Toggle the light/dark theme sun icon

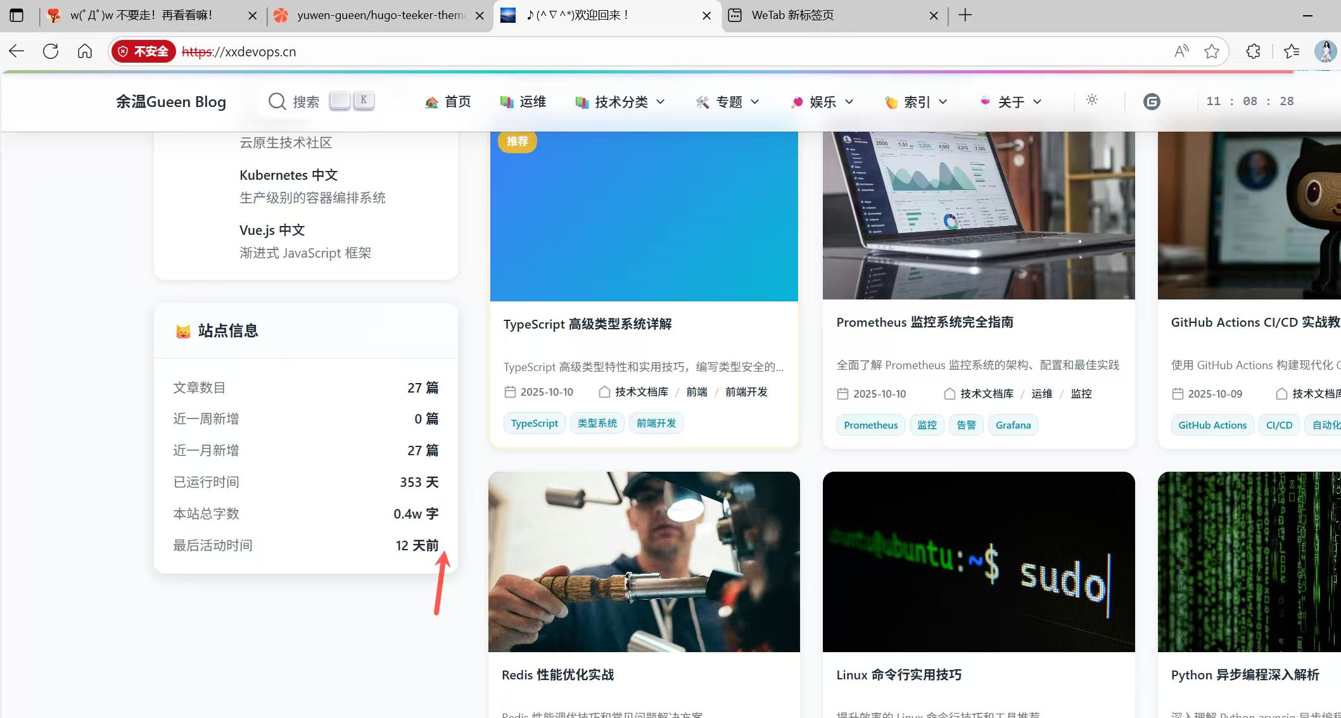point(1092,100)
